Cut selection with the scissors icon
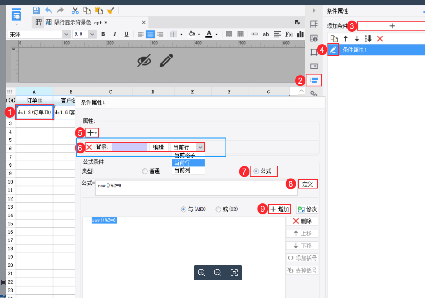 click(x=75, y=11)
